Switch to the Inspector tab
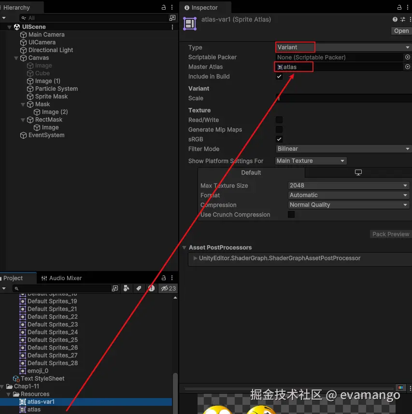The width and height of the screenshot is (412, 414). click(204, 8)
